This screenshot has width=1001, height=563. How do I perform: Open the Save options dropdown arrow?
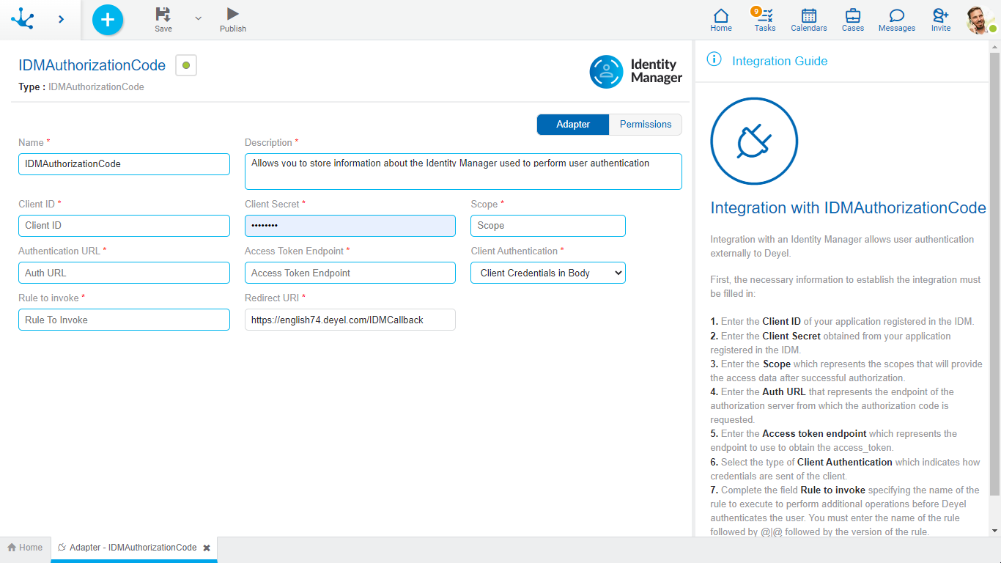pos(198,18)
